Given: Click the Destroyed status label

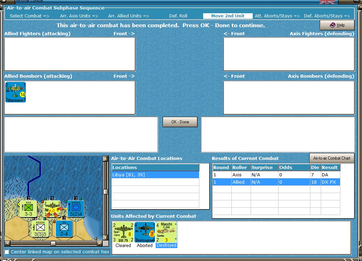Looking at the screenshot, I should coord(167,245).
